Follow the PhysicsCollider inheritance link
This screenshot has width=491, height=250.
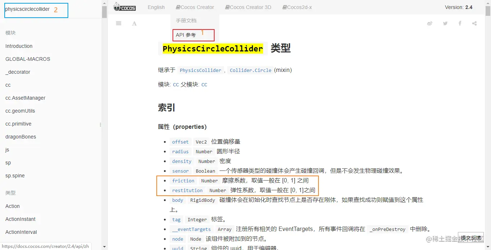[x=201, y=70]
